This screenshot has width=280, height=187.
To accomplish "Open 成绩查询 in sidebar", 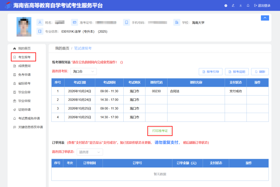I will click(24, 66).
